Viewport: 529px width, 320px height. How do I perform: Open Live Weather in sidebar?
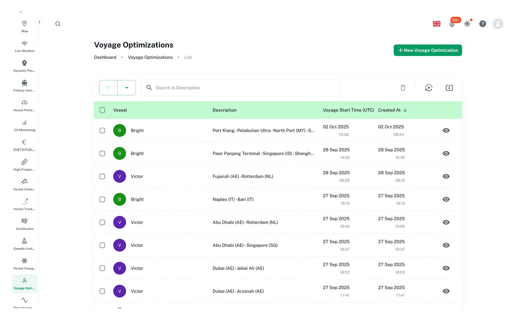[x=25, y=46]
